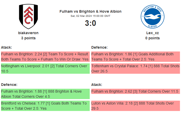Click the Brighton Total Corners Over 4.5 bet
The image size is (181, 119).
45,94
